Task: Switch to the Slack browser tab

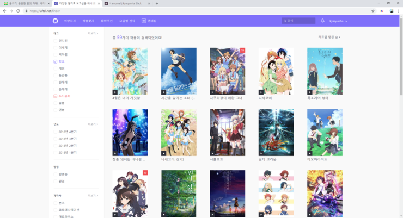Action: [x=126, y=4]
